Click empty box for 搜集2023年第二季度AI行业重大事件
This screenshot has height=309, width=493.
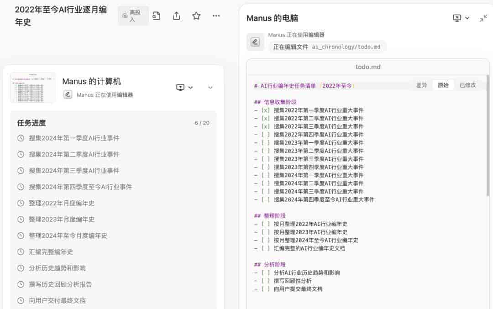[x=266, y=151]
